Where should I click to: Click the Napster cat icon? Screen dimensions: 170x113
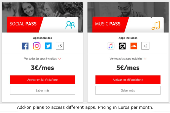[122, 46]
